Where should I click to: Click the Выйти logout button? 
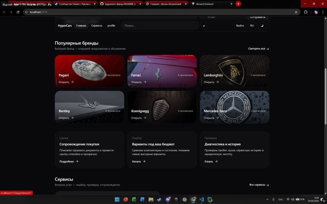[x=240, y=25]
